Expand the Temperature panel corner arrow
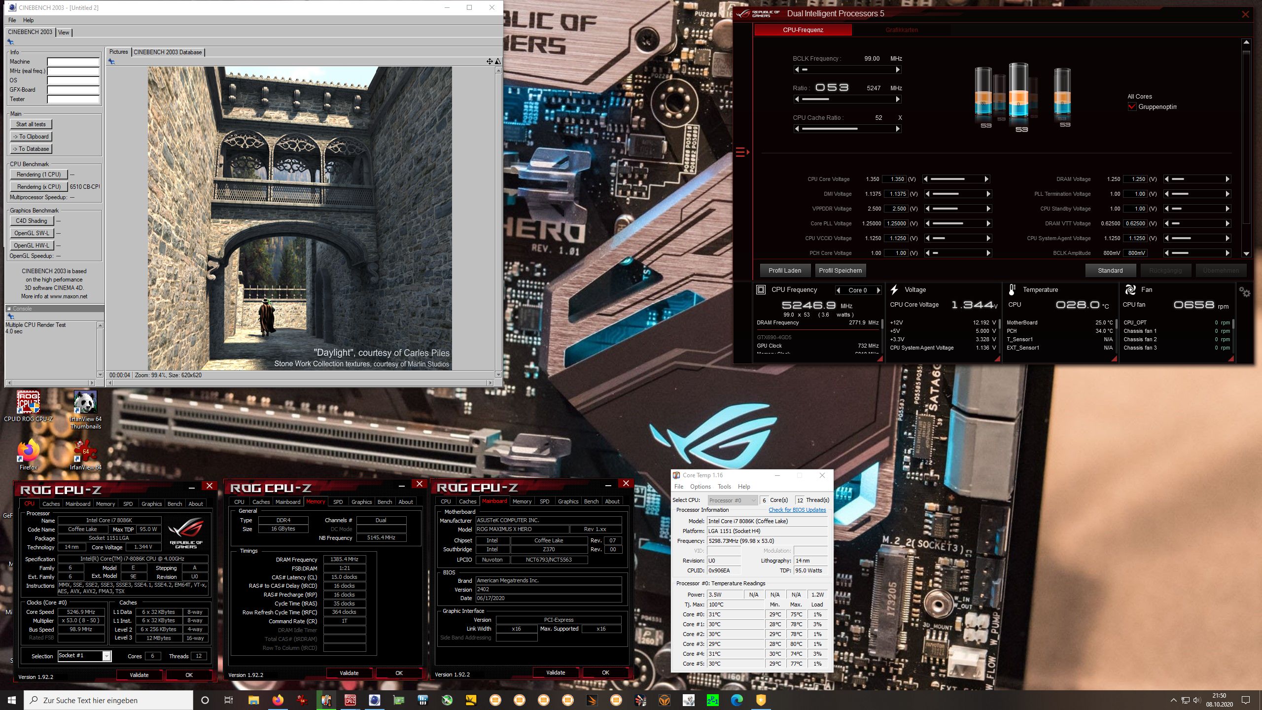The height and width of the screenshot is (710, 1262). point(1114,359)
